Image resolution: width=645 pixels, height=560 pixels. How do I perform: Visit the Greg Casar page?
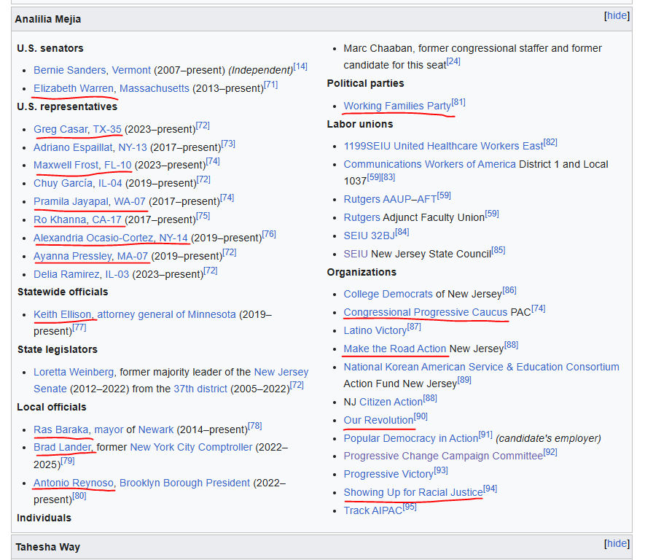[60, 129]
